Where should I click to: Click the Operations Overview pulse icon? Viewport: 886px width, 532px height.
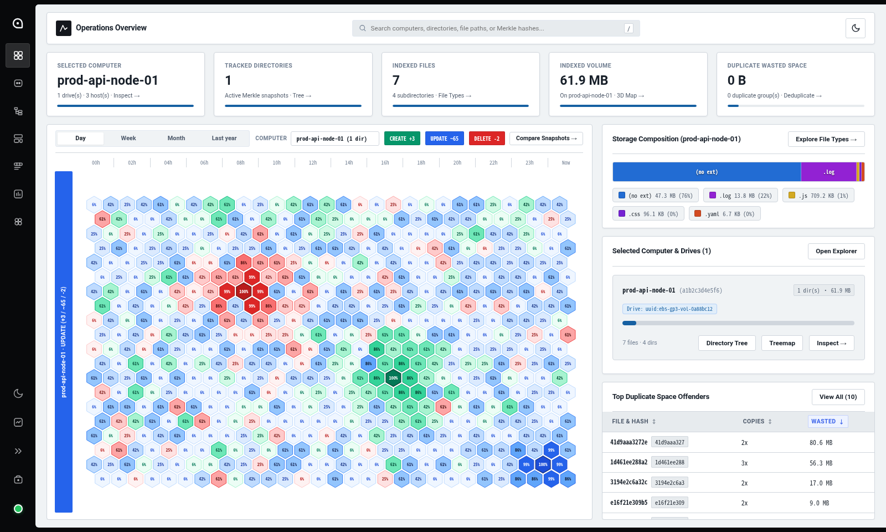click(64, 28)
